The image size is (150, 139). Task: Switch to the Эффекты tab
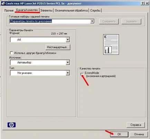click(x=46, y=10)
